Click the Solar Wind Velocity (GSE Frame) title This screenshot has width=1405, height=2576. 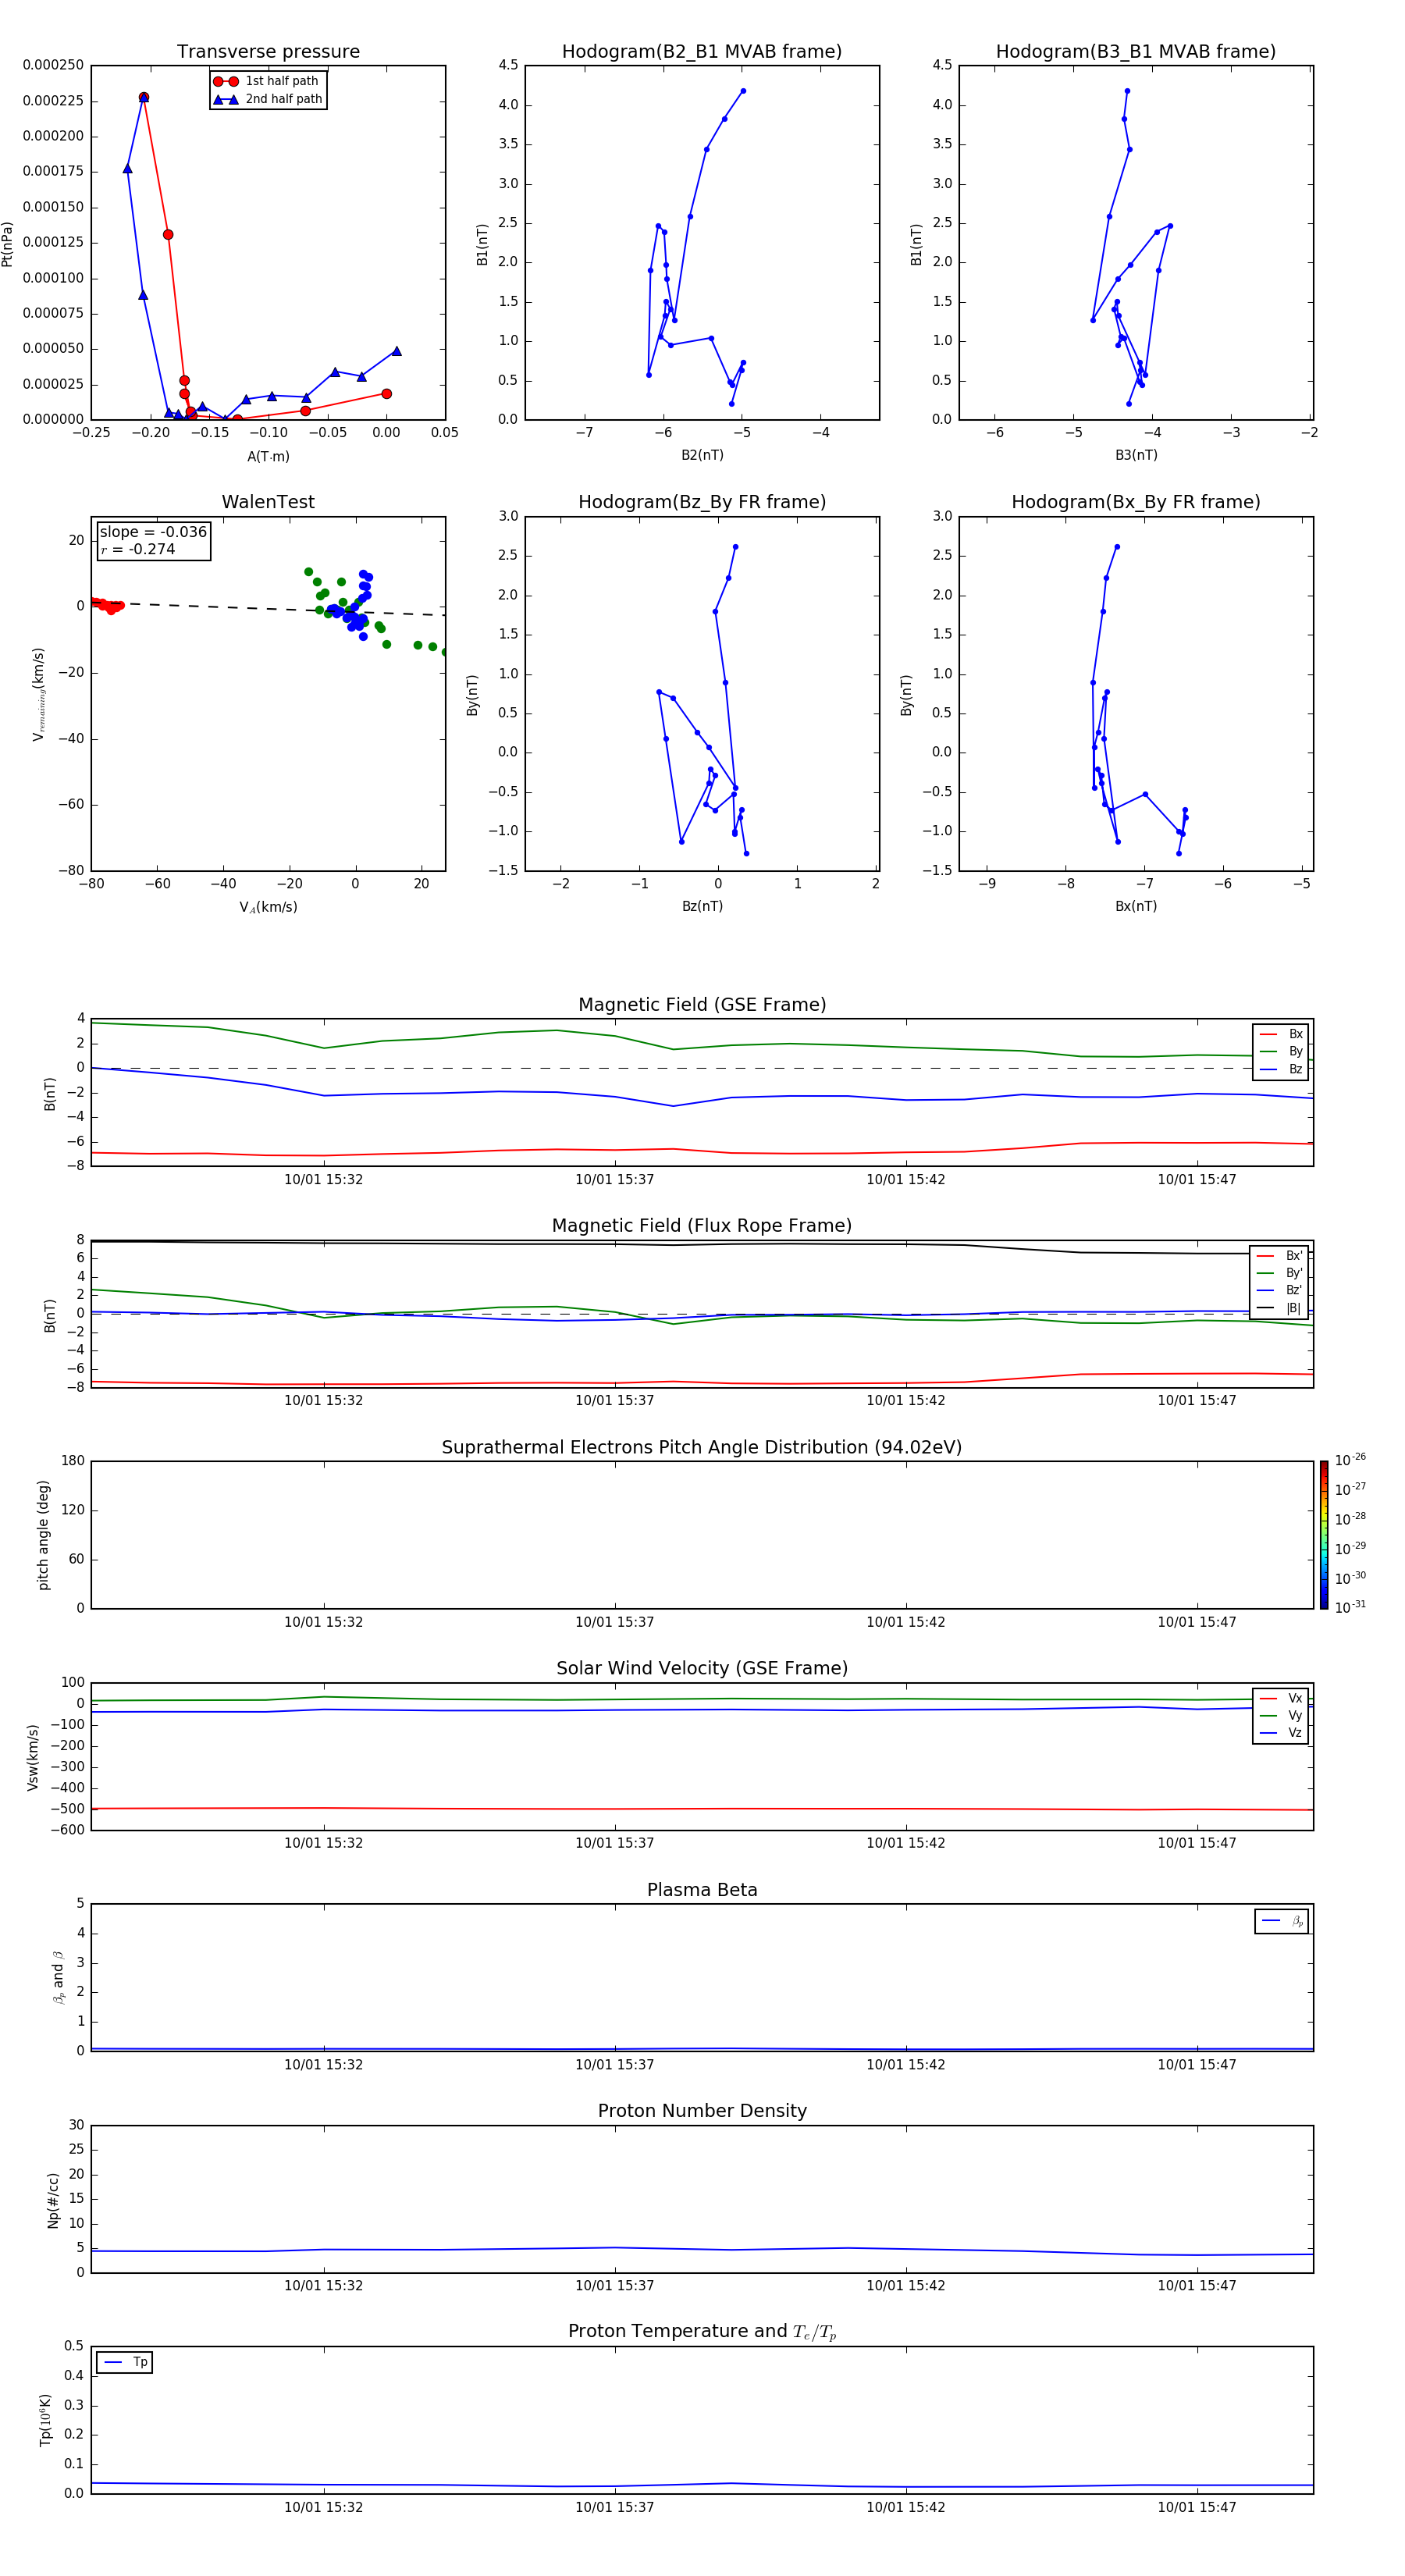[702, 1669]
